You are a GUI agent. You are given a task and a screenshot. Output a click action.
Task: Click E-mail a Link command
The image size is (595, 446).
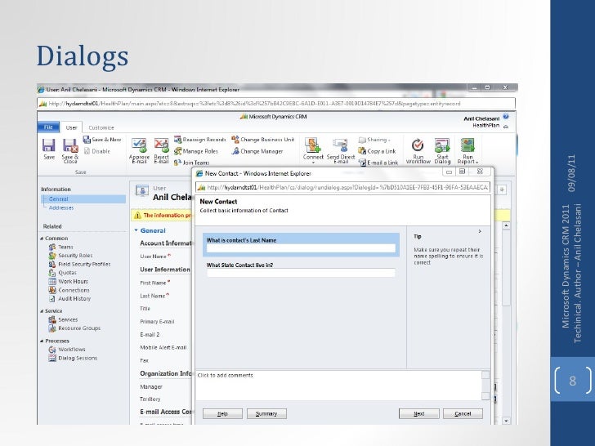point(378,163)
